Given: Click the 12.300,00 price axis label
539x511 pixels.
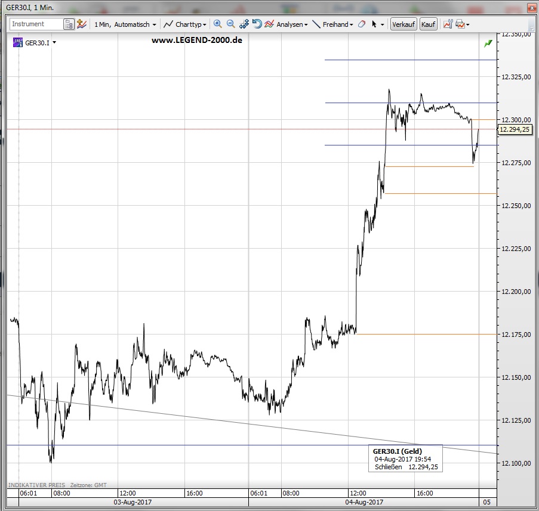Looking at the screenshot, I should tap(516, 120).
